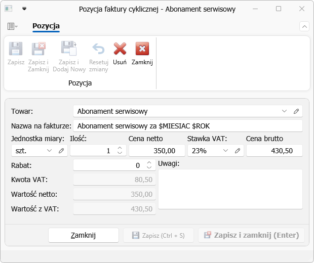Expand the Towar dropdown list
Viewport: 314px width, 263px height.
pyautogui.click(x=284, y=111)
